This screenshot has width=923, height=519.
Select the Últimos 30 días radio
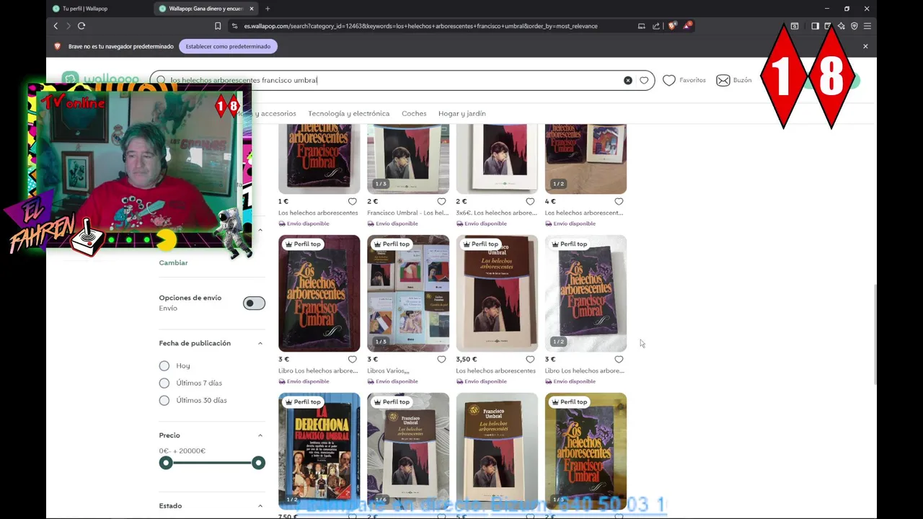pyautogui.click(x=164, y=400)
